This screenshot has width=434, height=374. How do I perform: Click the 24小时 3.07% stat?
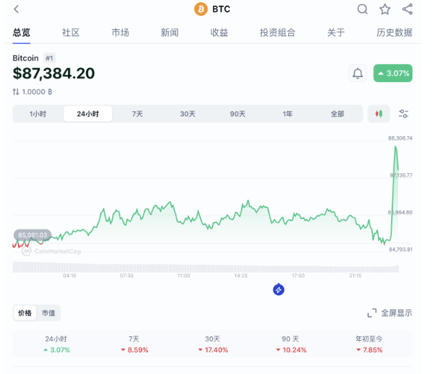[56, 344]
